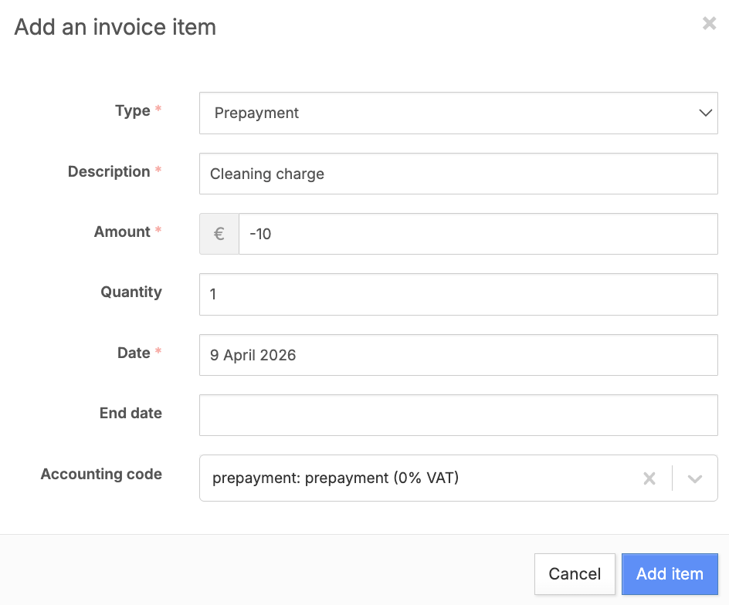Click the euro currency symbol addon
This screenshot has height=605, width=729.
click(x=219, y=234)
